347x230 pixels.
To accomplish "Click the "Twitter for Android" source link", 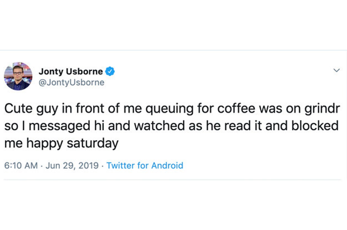I will tap(145, 165).
